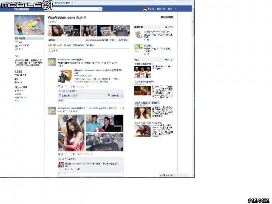Open the VicoVation page profile picture

[29, 25]
